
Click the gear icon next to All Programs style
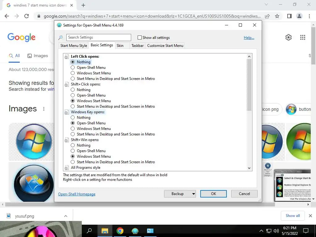coord(67,168)
